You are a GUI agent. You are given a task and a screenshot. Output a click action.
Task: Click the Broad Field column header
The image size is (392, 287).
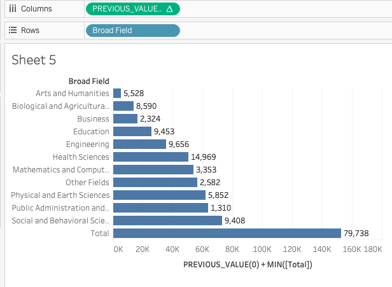(88, 81)
